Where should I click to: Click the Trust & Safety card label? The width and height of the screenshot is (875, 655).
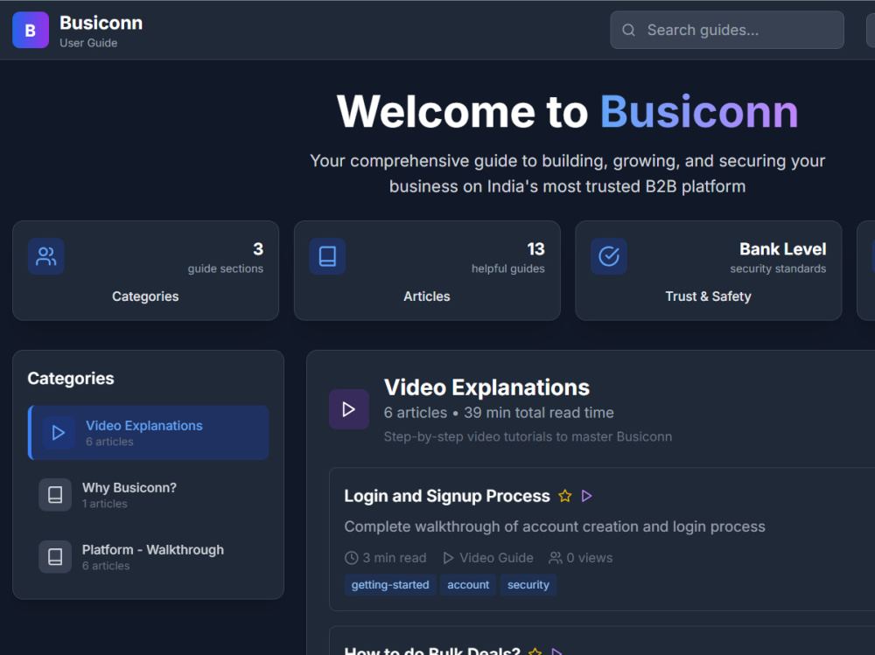(x=708, y=296)
